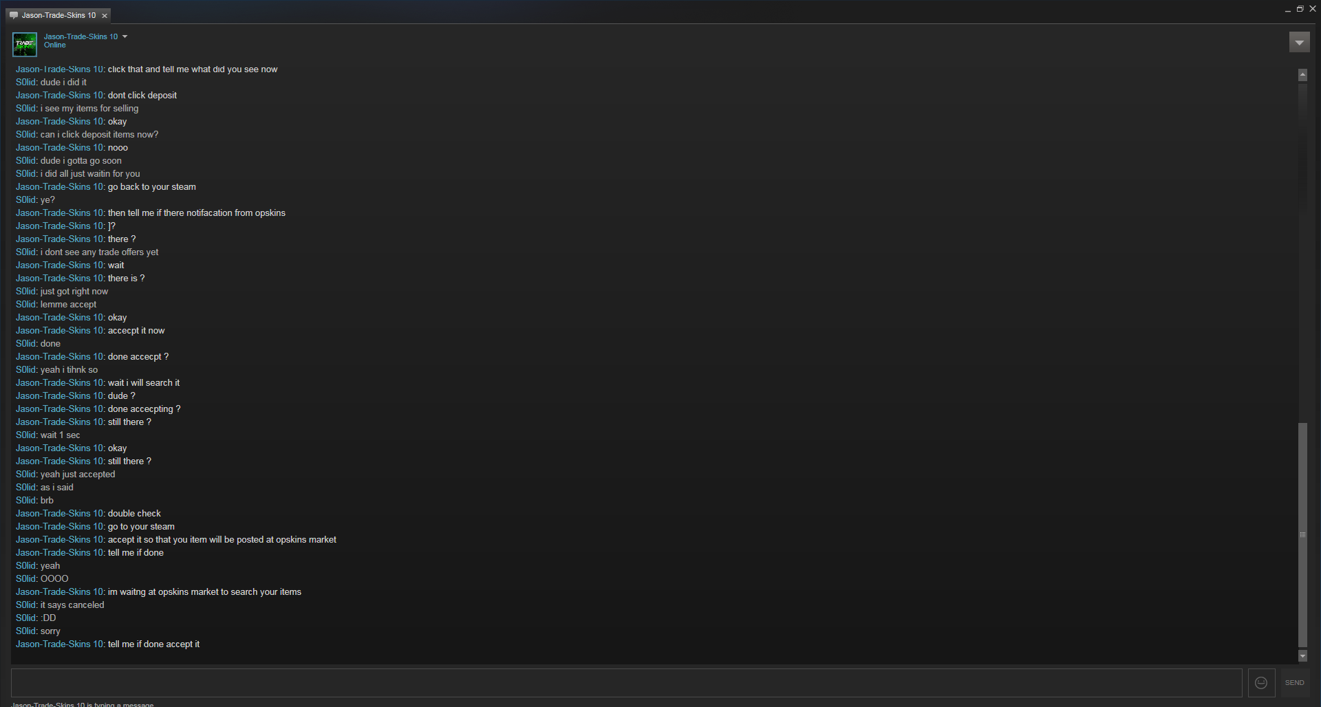Click S0lid name on 'it says canceled' line
Screen dimensions: 1321x707
tap(27, 605)
